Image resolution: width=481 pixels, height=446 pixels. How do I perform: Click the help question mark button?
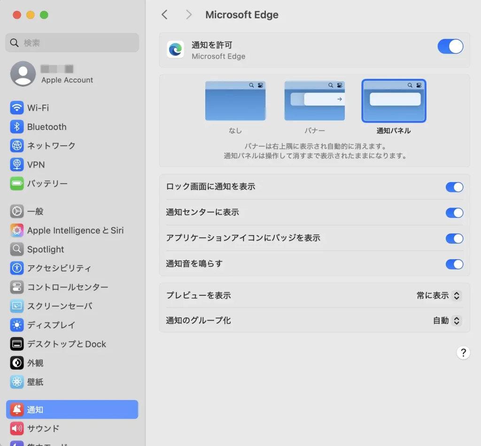(x=463, y=353)
